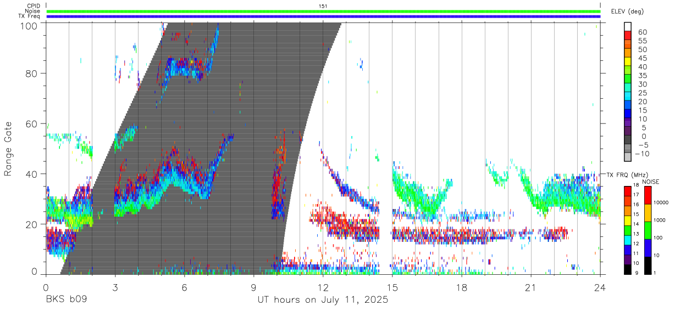Viewport: 675px width, 311px height.
Task: Click the 'TX Freq' row label
Action: [x=30, y=16]
